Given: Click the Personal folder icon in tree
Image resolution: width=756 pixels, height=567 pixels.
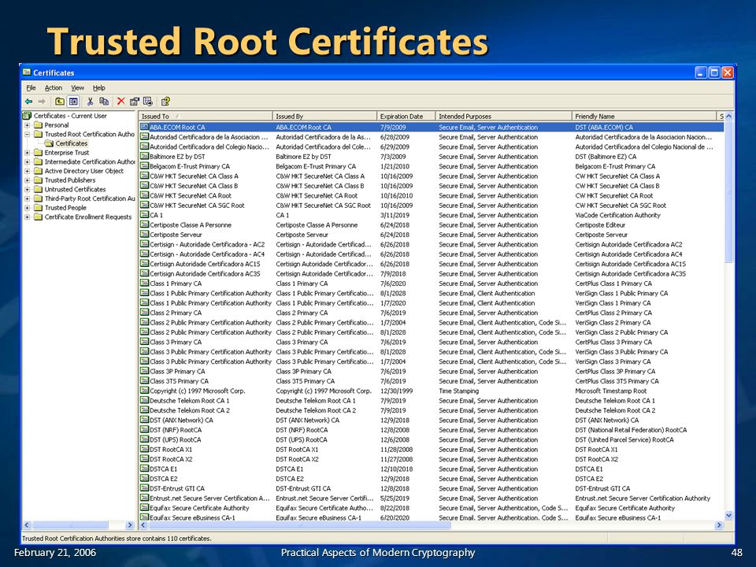Looking at the screenshot, I should (x=39, y=125).
